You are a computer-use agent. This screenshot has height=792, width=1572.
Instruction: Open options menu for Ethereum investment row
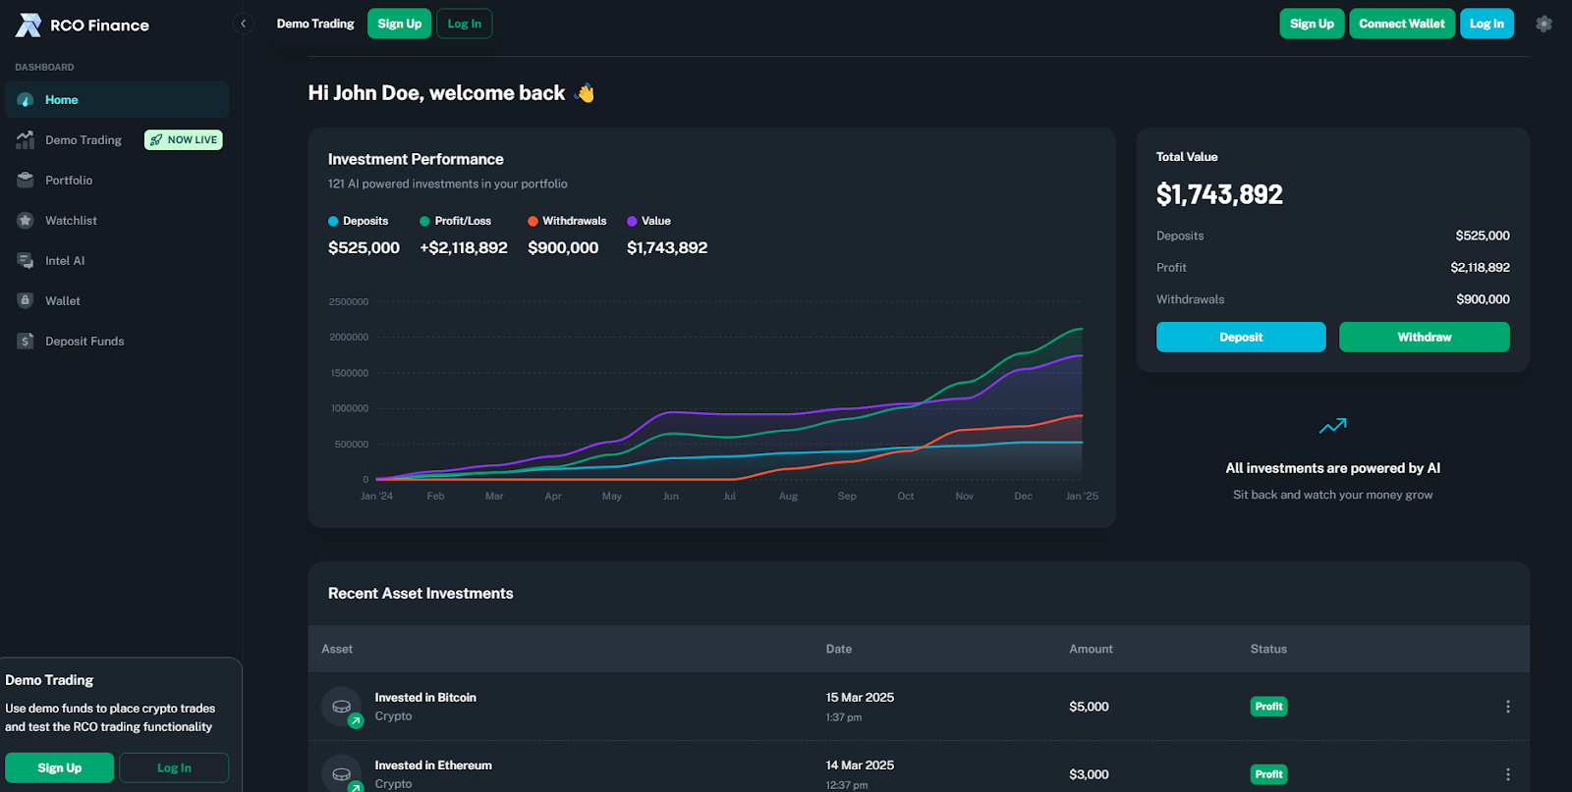pyautogui.click(x=1507, y=774)
